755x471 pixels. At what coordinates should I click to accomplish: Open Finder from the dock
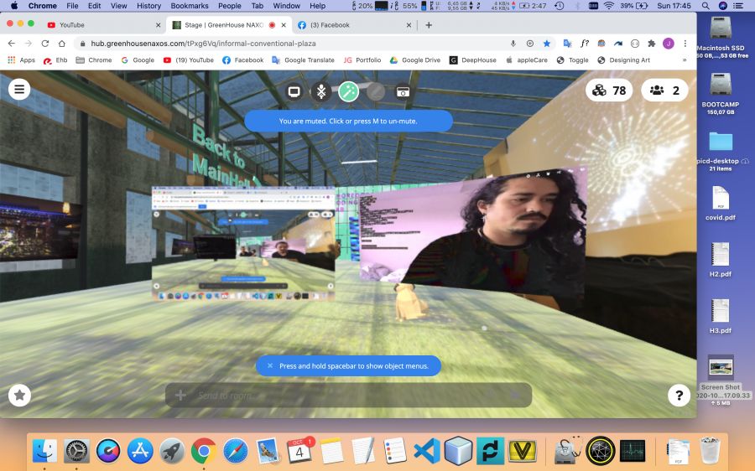[x=44, y=451]
